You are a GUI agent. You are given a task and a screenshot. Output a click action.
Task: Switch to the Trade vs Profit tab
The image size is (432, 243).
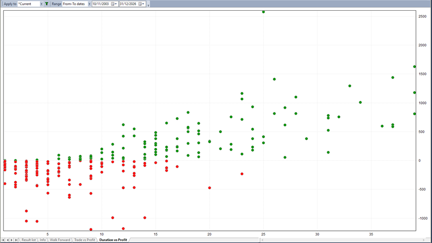(84, 240)
